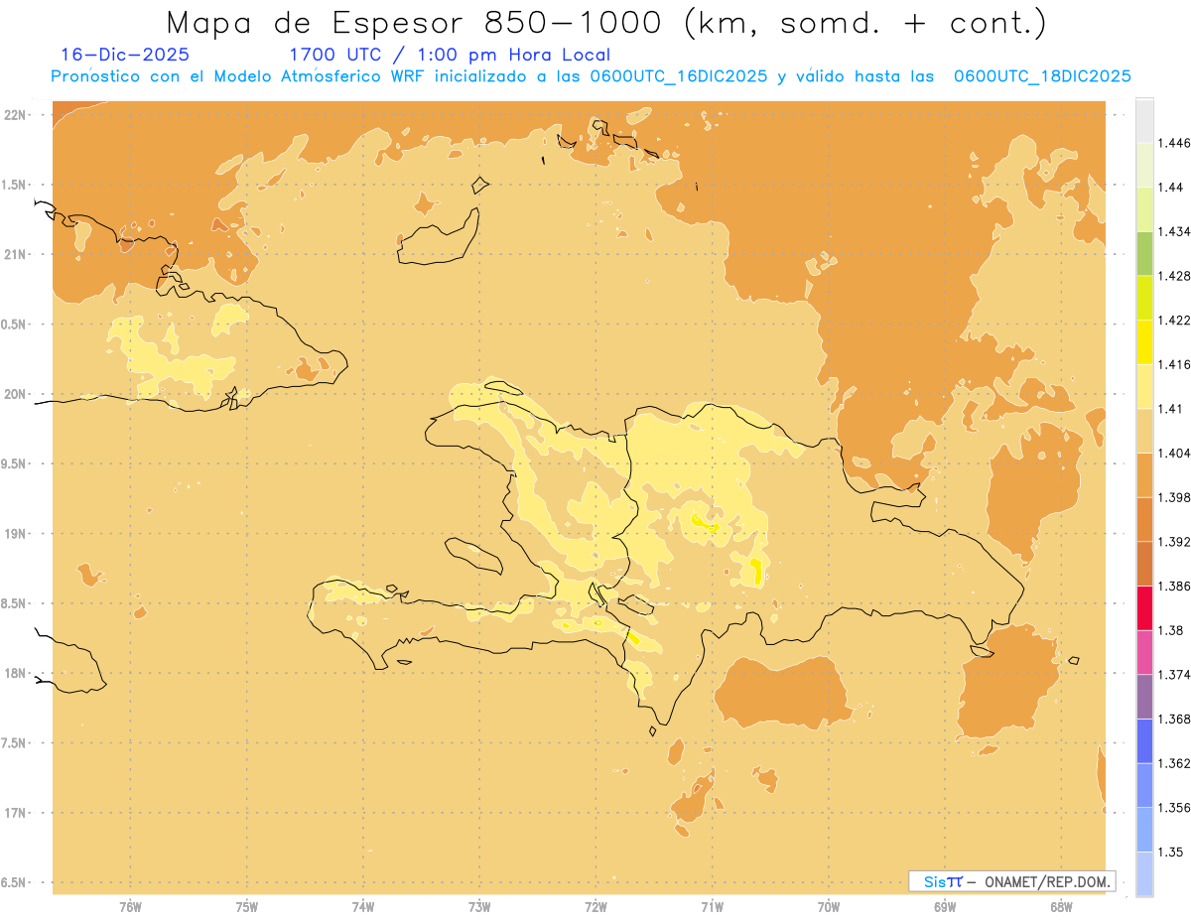Click the '18N' latitude label
Image resolution: width=1191 pixels, height=920 pixels.
click(16, 673)
